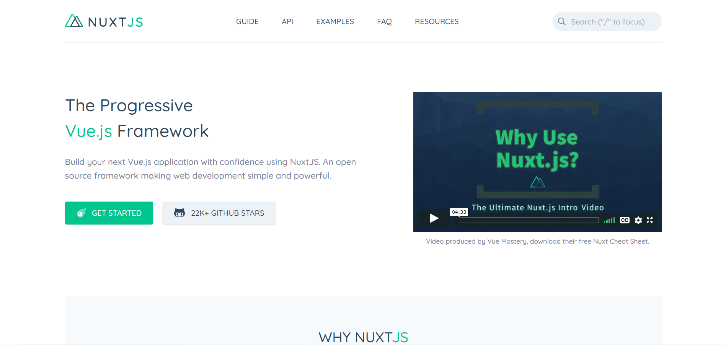Image resolution: width=726 pixels, height=345 pixels.
Task: Open the RESOURCES menu item
Action: tap(437, 22)
